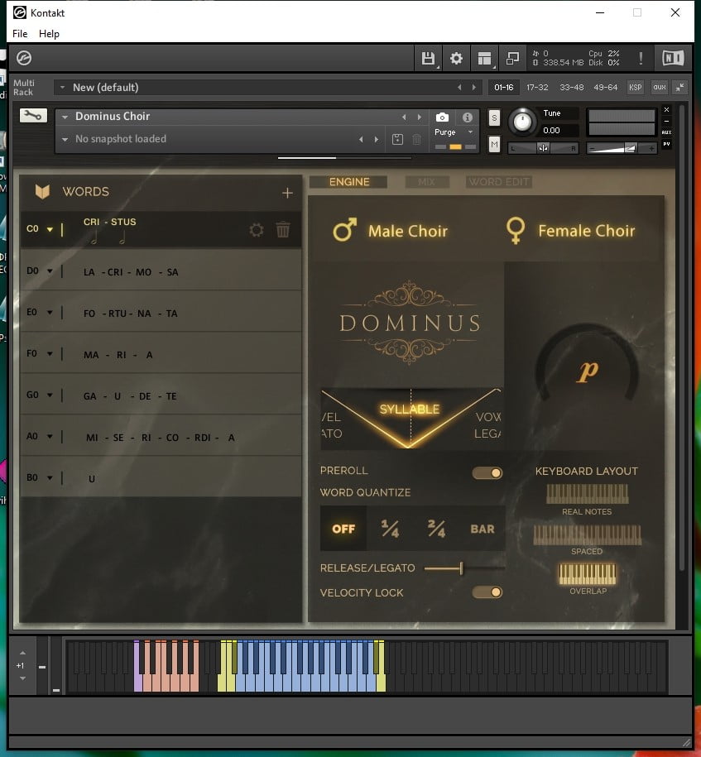Click the Kontakt logo icon in header
Viewport: 701px width, 757px height.
coord(24,59)
